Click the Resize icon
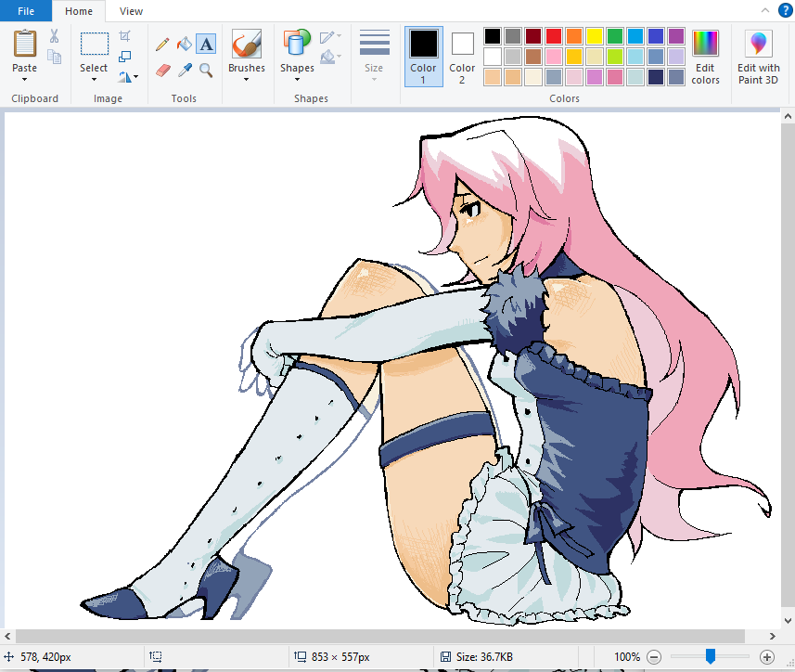 (x=125, y=57)
